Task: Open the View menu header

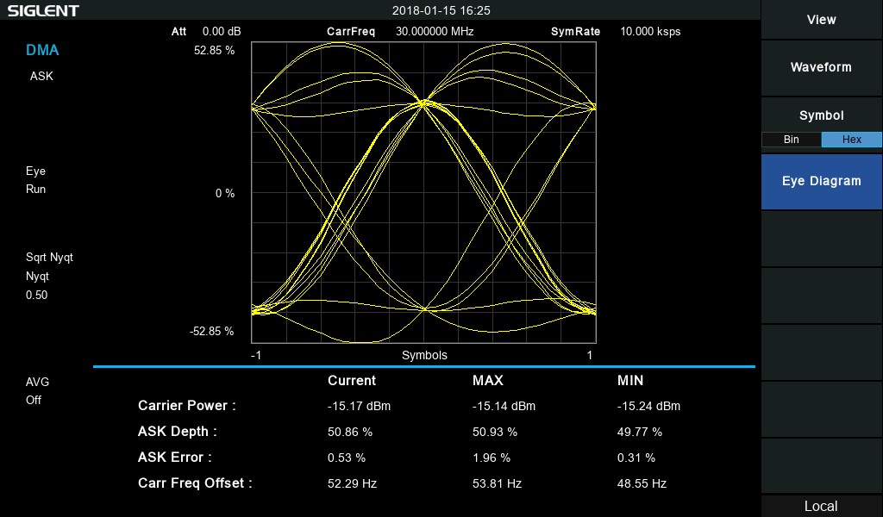Action: (x=821, y=19)
